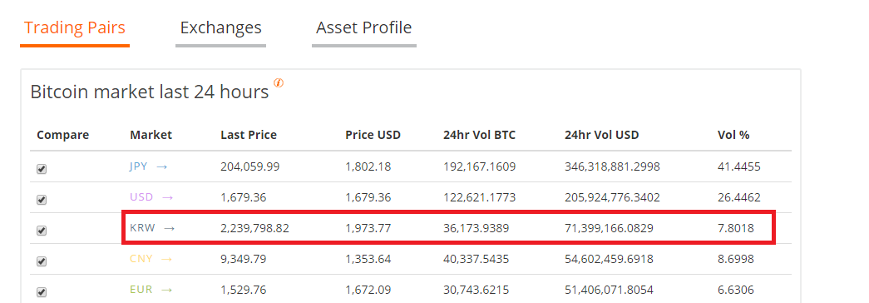
Task: Uncheck the USD compare checkbox
Action: click(x=42, y=200)
